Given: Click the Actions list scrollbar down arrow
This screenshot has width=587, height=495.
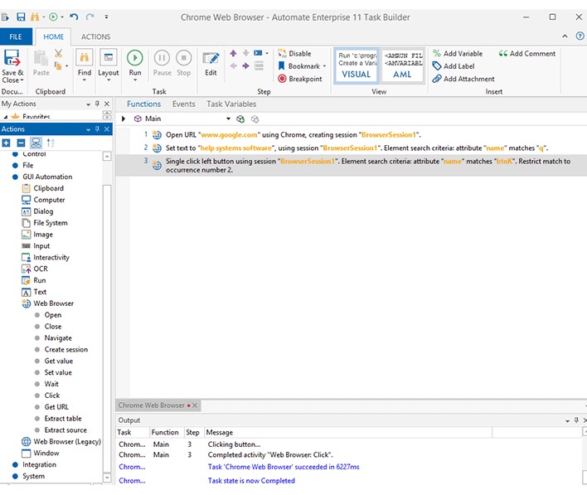Looking at the screenshot, I should pos(107,478).
